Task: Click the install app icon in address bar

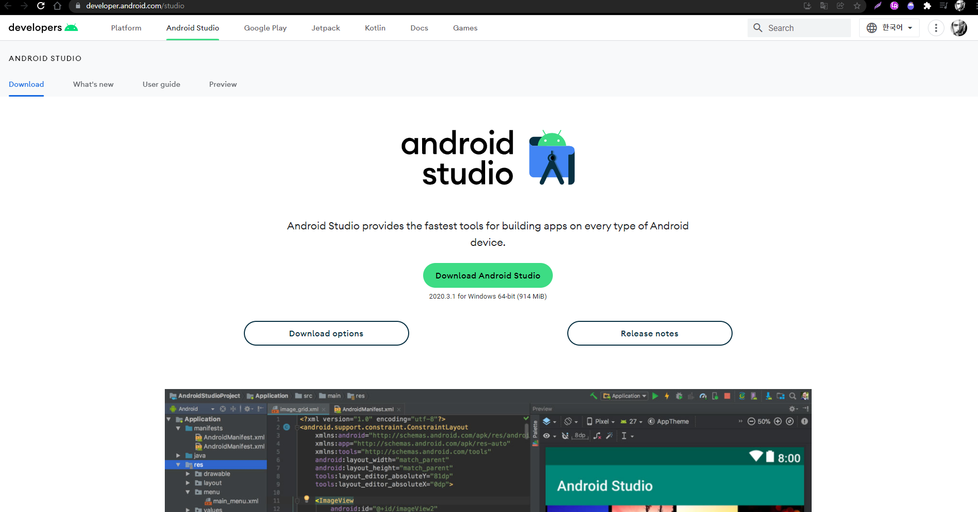Action: 808,6
